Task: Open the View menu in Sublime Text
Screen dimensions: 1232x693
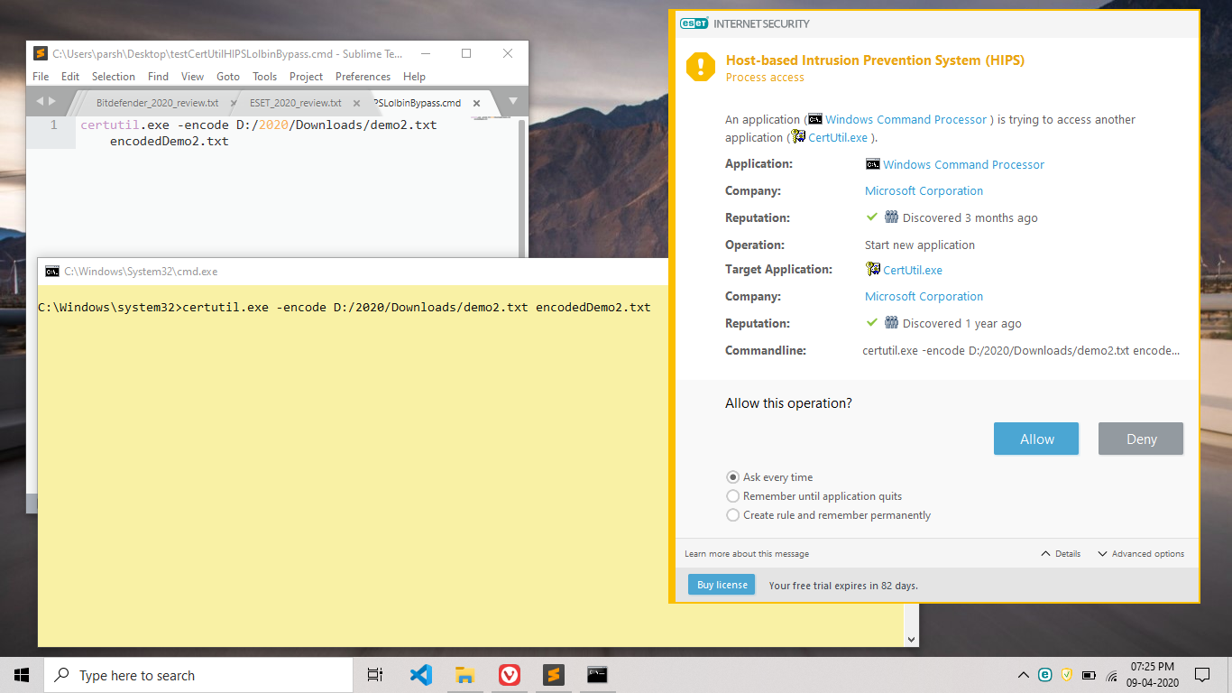Action: click(x=192, y=77)
